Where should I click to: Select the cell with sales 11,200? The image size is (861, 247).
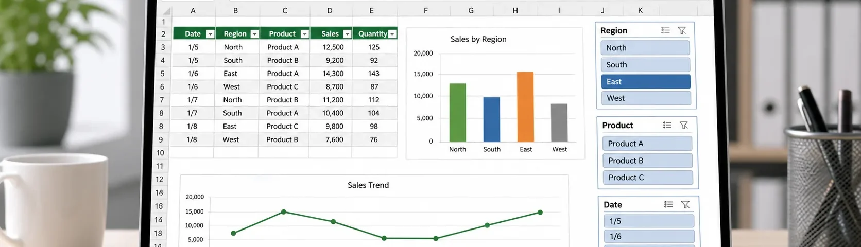point(331,100)
